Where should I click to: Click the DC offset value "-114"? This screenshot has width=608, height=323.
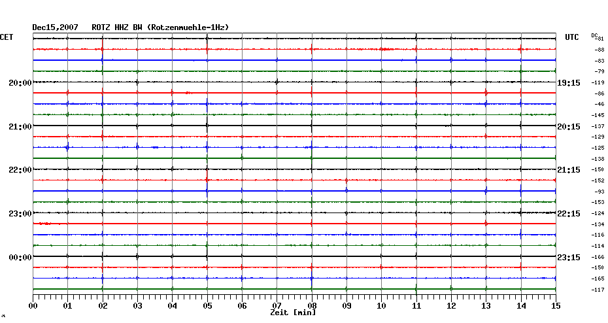598,246
